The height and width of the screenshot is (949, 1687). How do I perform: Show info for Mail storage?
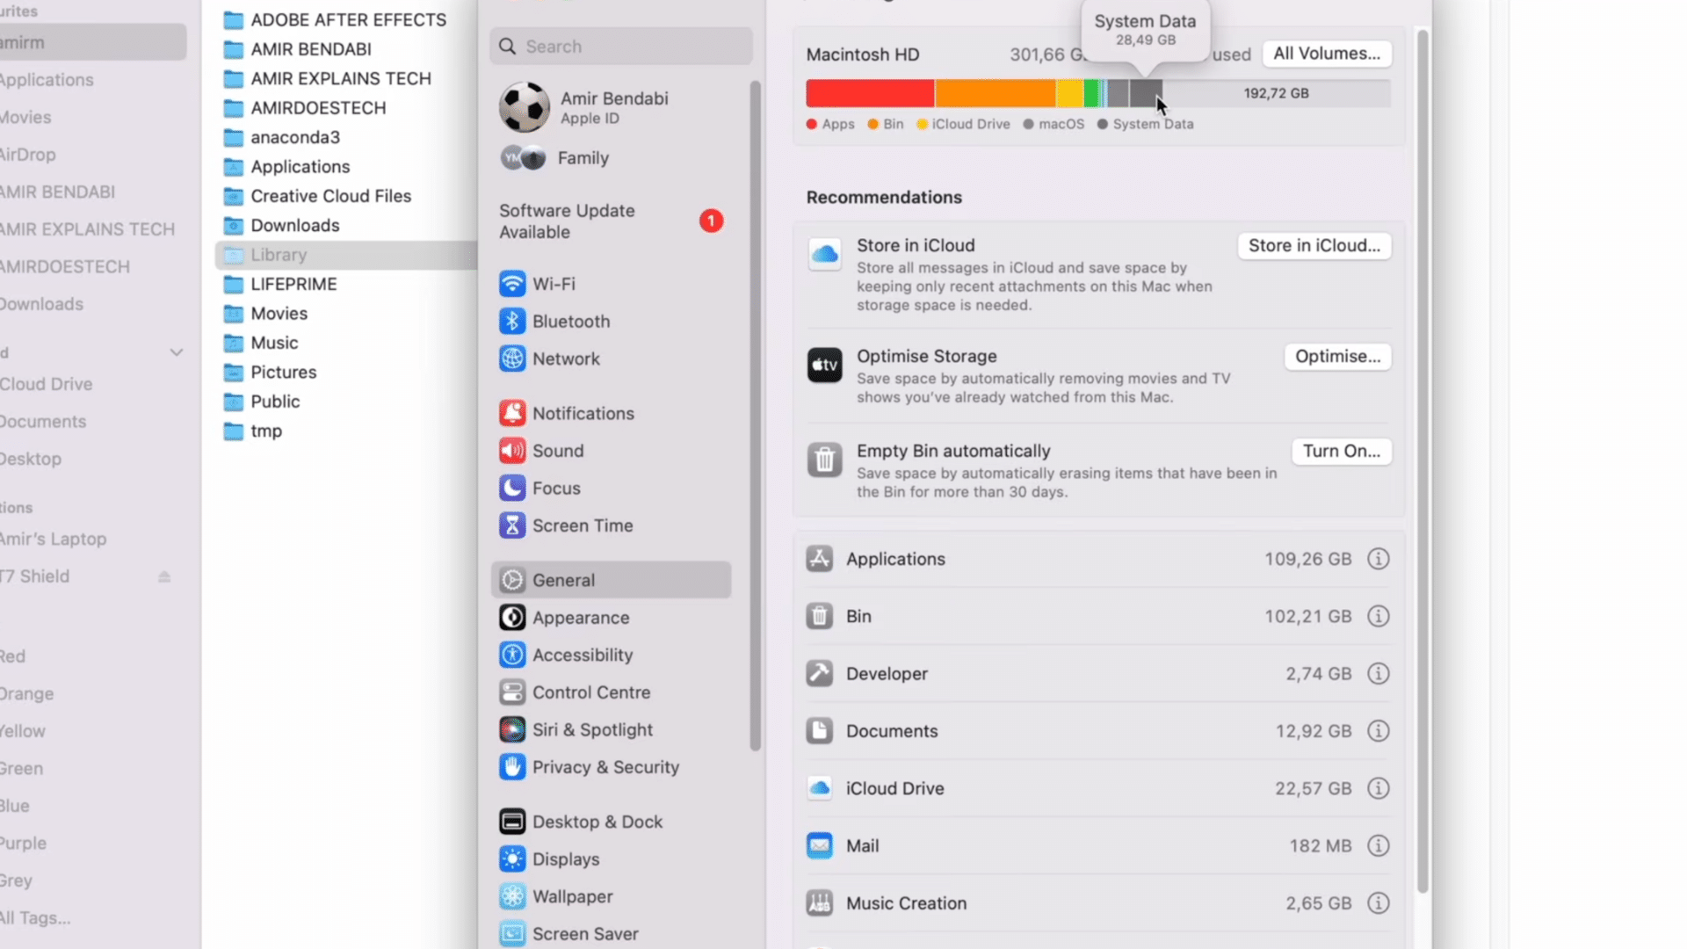pyautogui.click(x=1378, y=845)
